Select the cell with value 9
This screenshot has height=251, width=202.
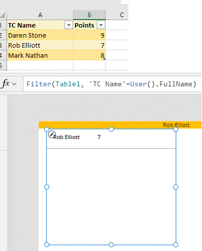coord(89,35)
